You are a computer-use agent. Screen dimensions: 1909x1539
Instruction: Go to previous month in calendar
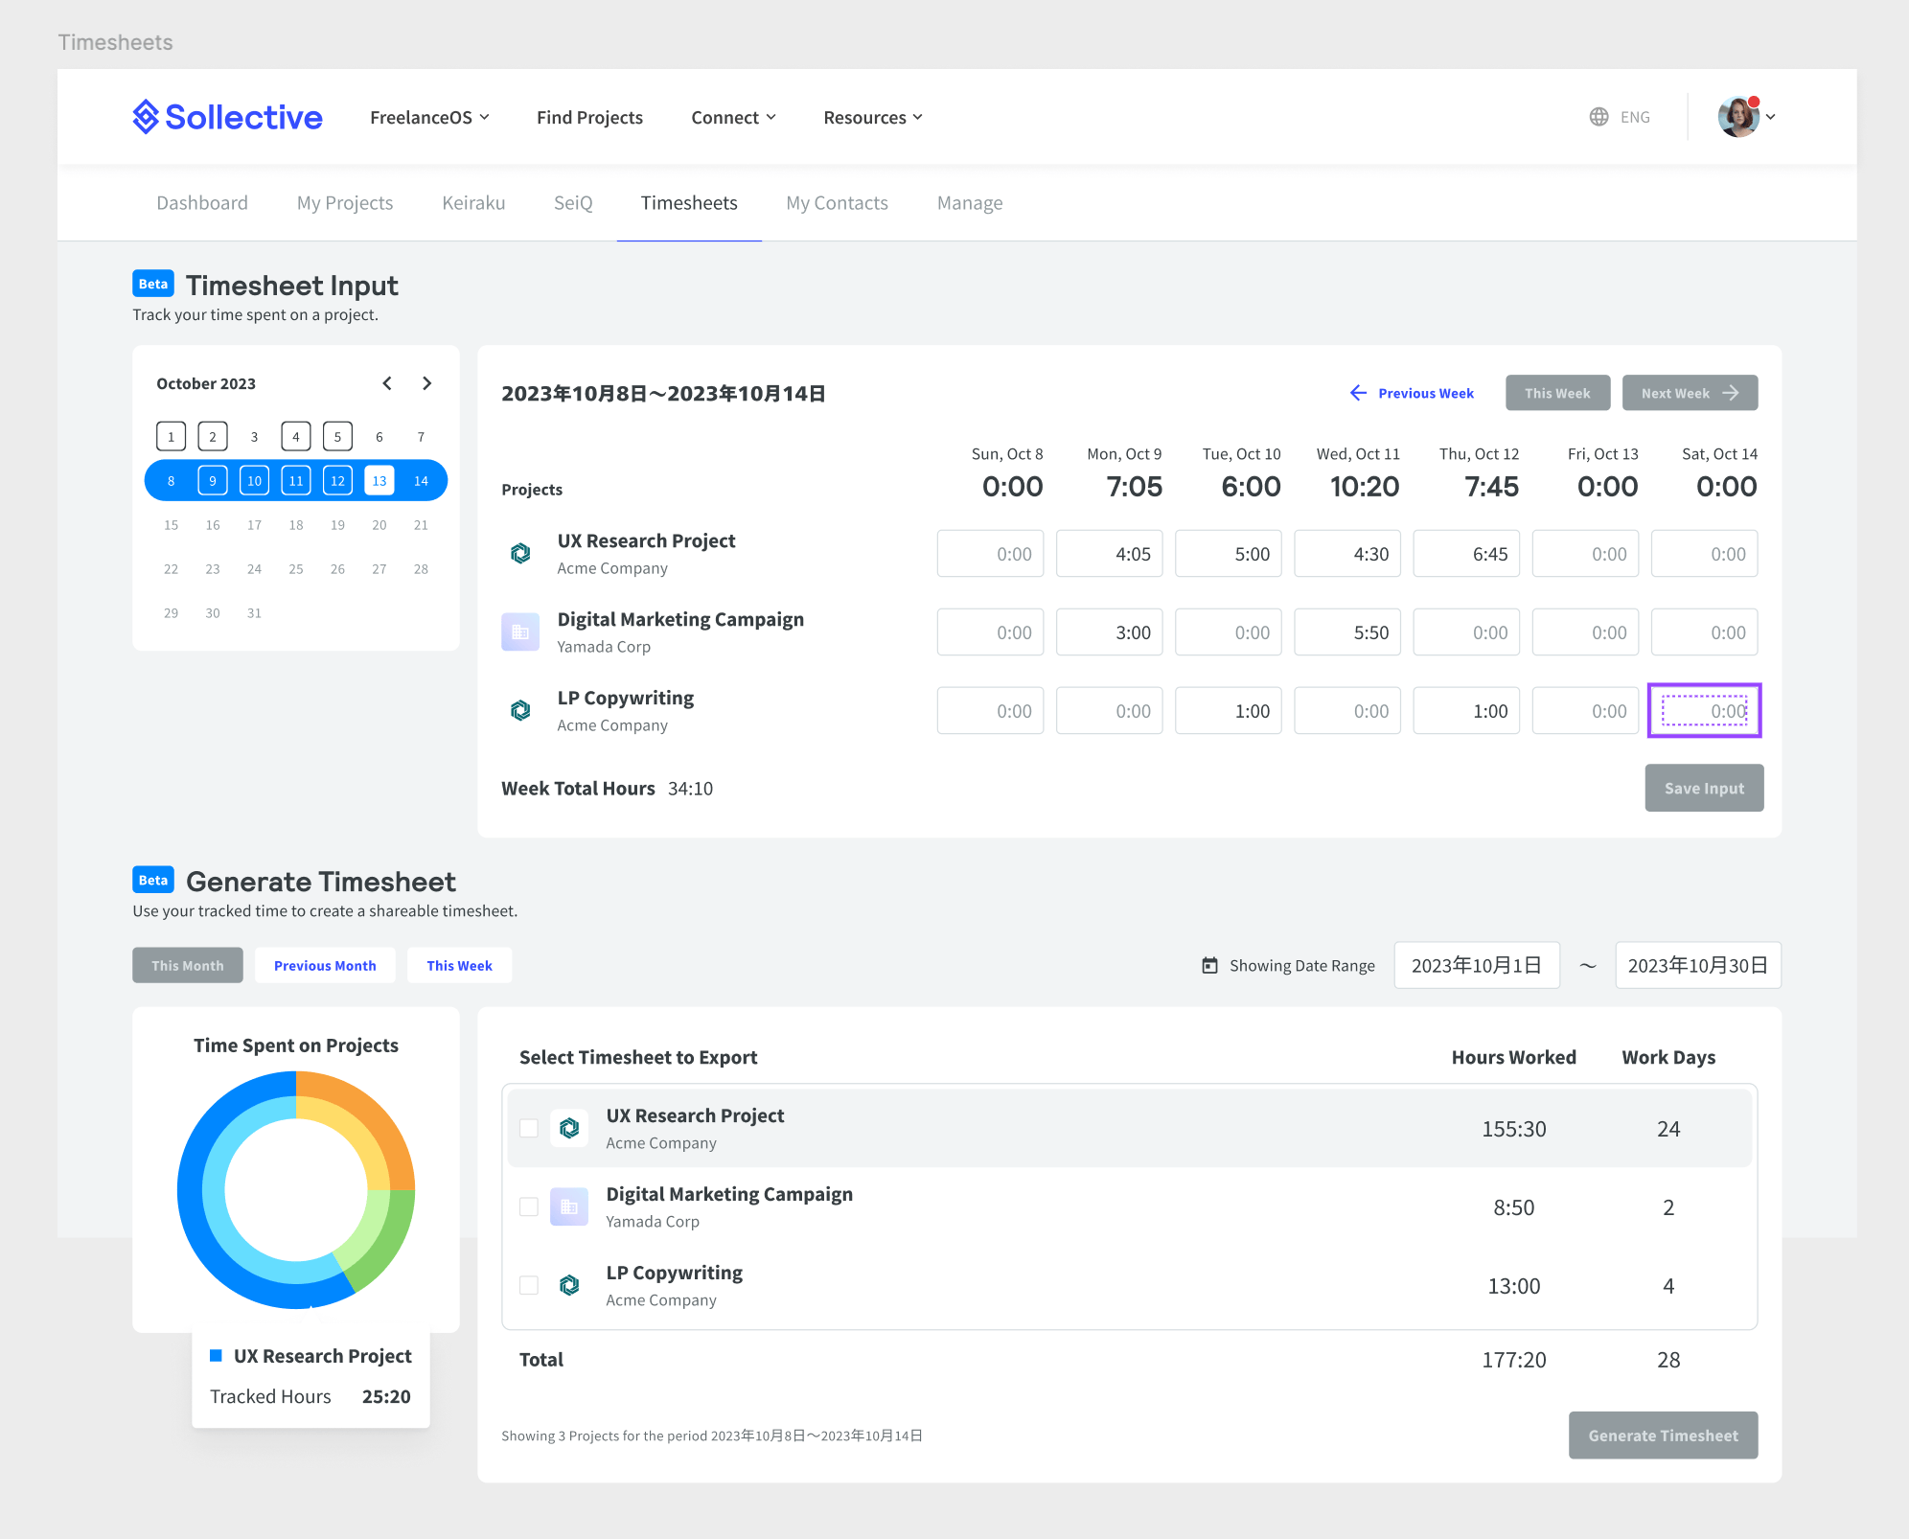(387, 383)
